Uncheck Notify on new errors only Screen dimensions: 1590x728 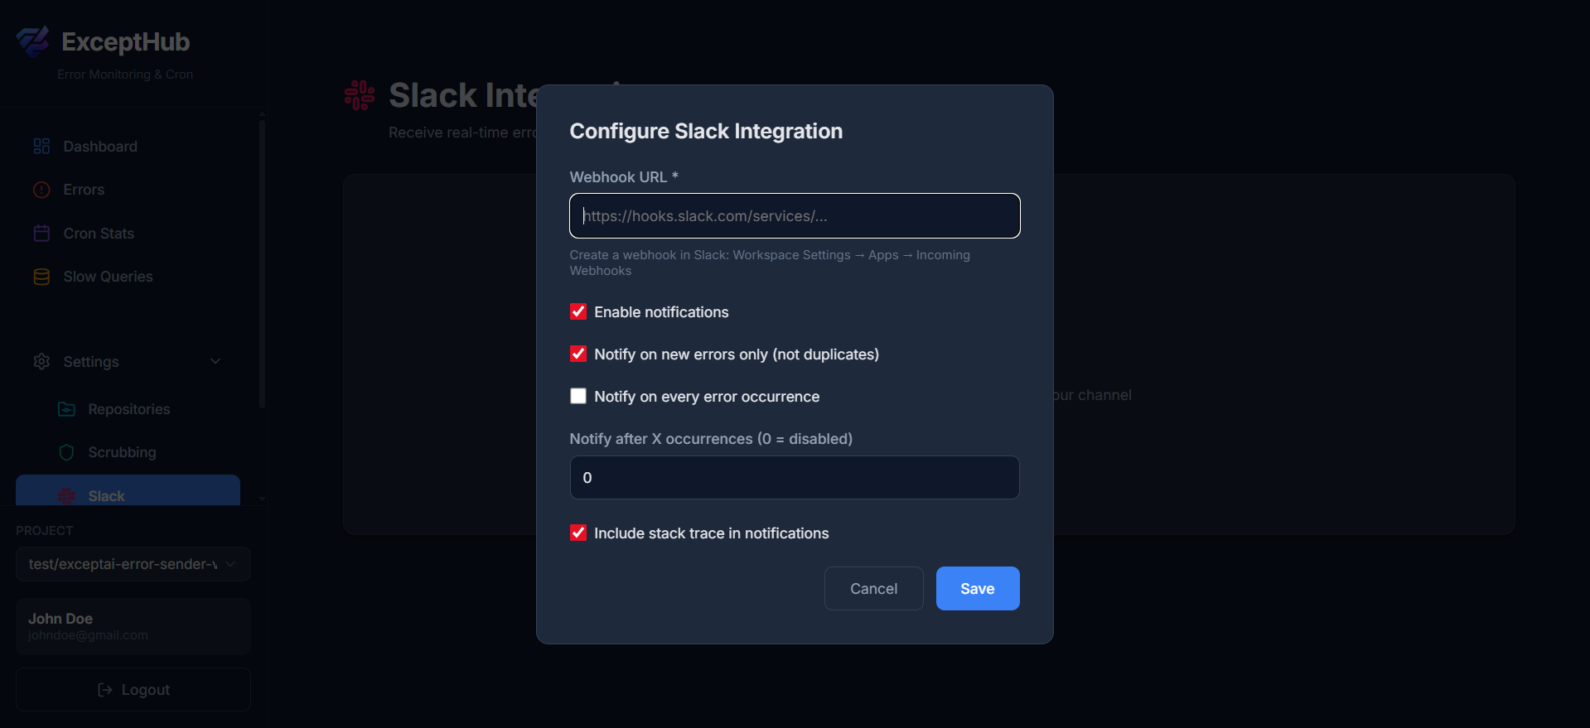(x=578, y=354)
